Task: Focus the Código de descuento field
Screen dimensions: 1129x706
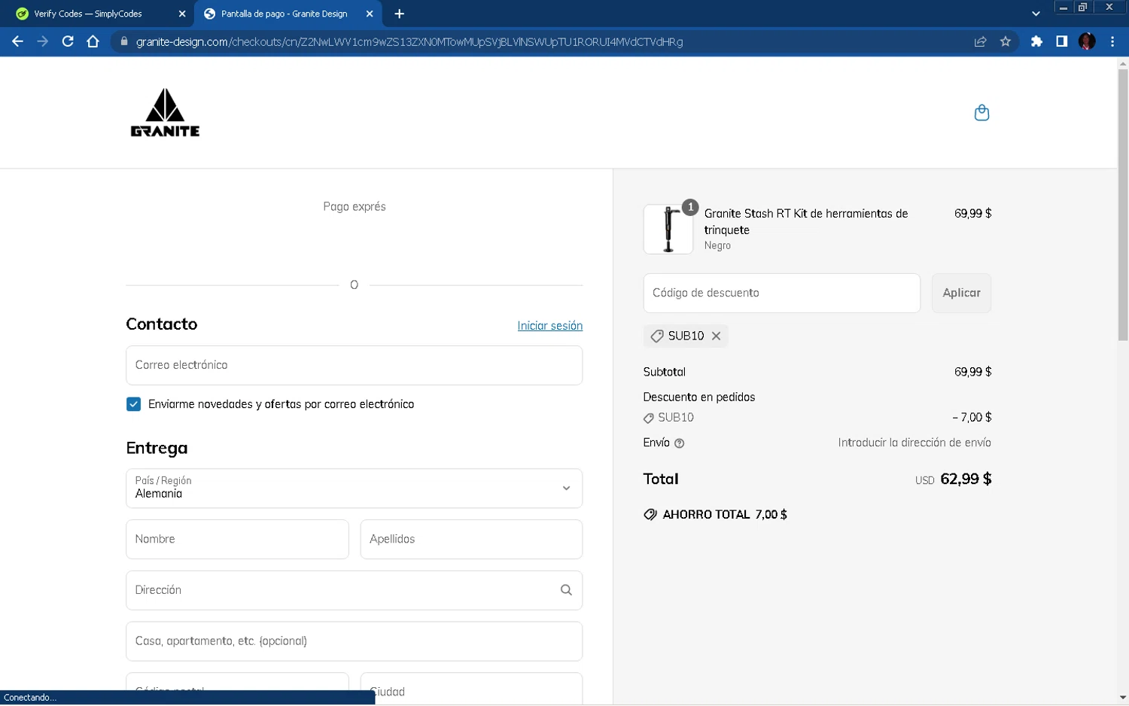Action: [x=781, y=293]
